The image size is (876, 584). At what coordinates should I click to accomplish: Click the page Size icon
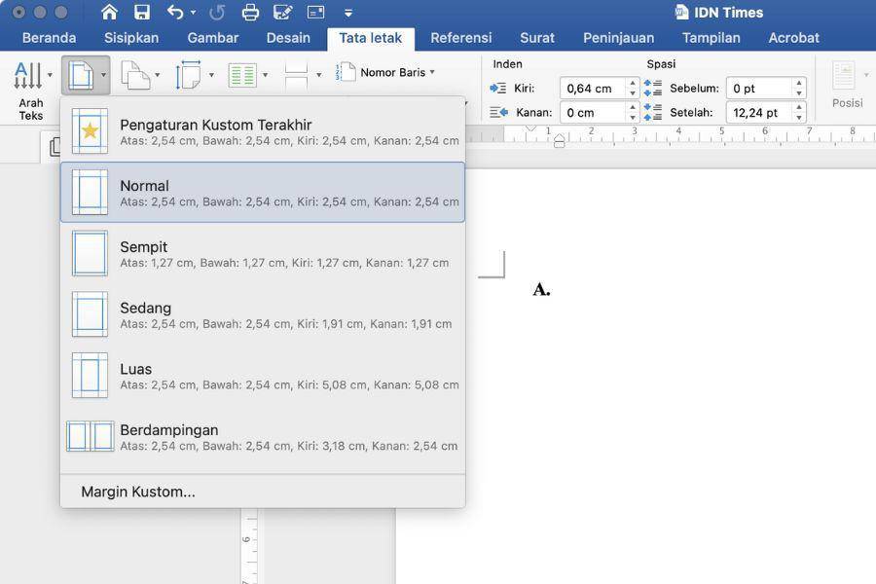tap(188, 75)
